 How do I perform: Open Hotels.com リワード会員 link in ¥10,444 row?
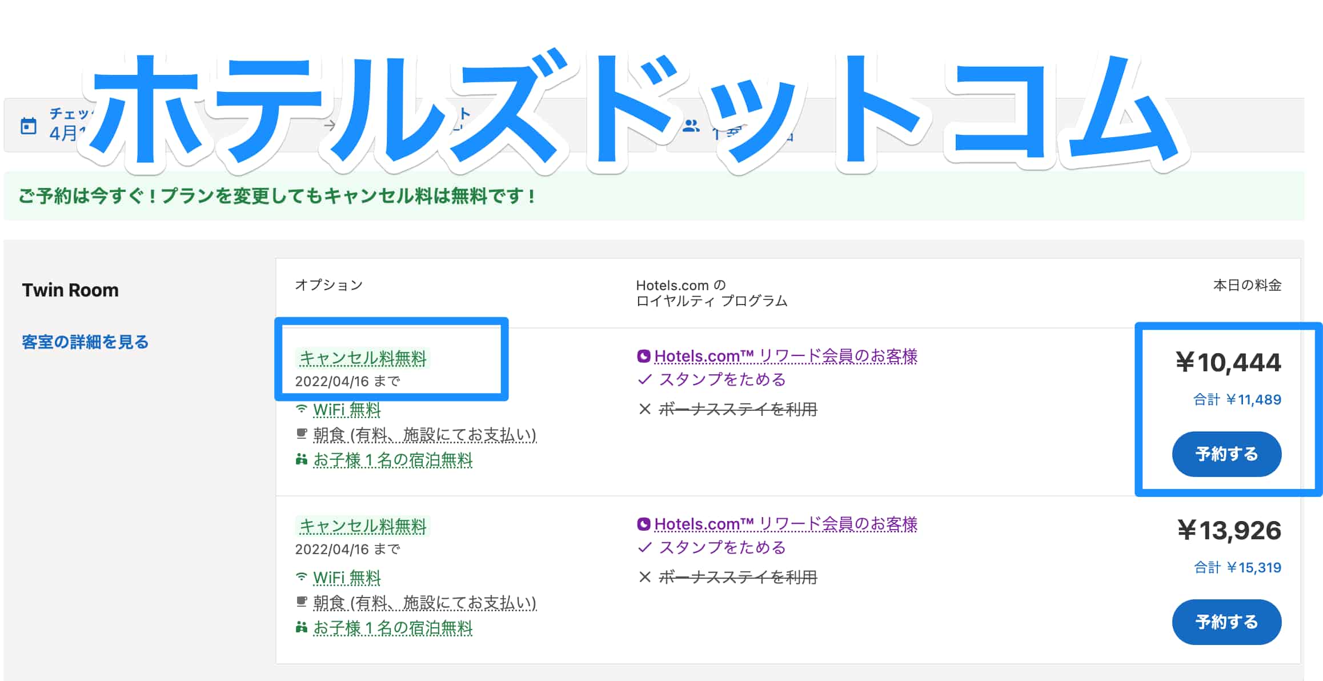tap(785, 356)
